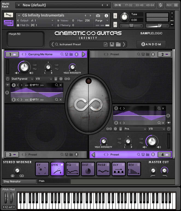This screenshot has width=181, height=211.
Task: Click the Main tab field
Action: click(x=54, y=181)
